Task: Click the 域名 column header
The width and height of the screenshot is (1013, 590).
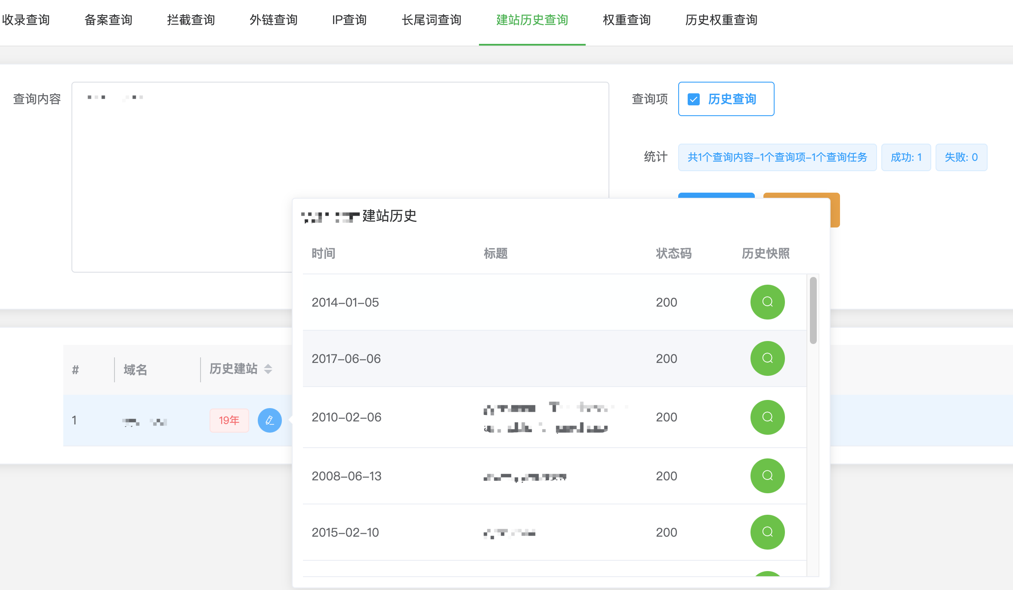Action: [x=136, y=369]
